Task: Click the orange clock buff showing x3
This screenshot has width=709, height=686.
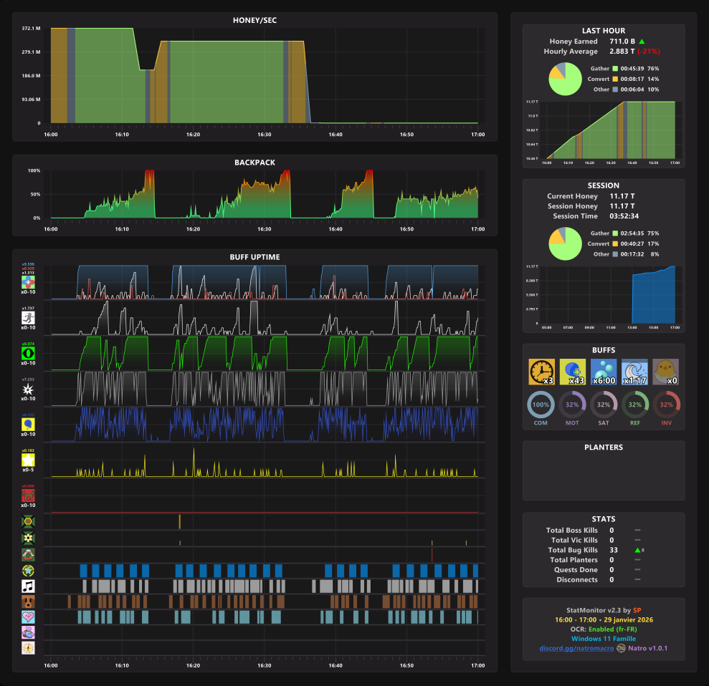Action: [542, 372]
